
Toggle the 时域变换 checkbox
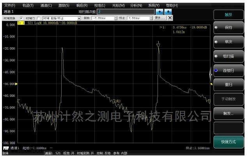coord(22,18)
